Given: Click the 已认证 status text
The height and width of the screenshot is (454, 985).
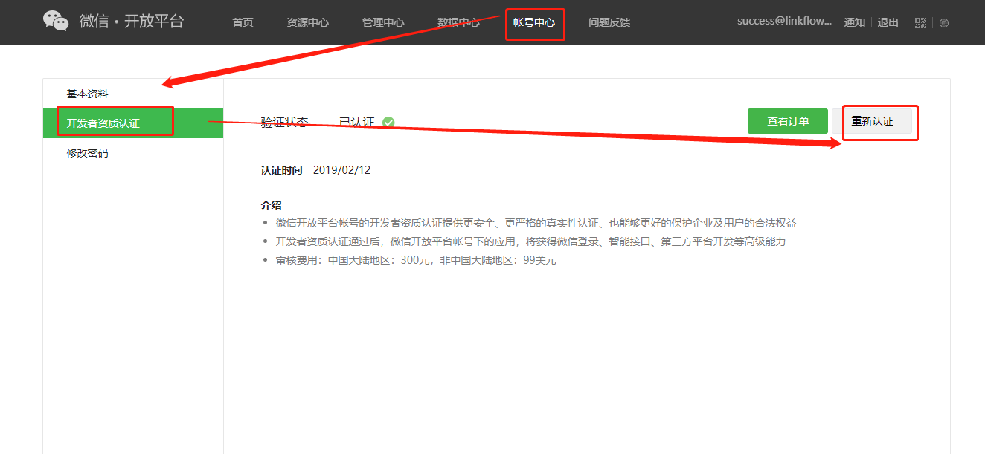Looking at the screenshot, I should click(x=357, y=122).
